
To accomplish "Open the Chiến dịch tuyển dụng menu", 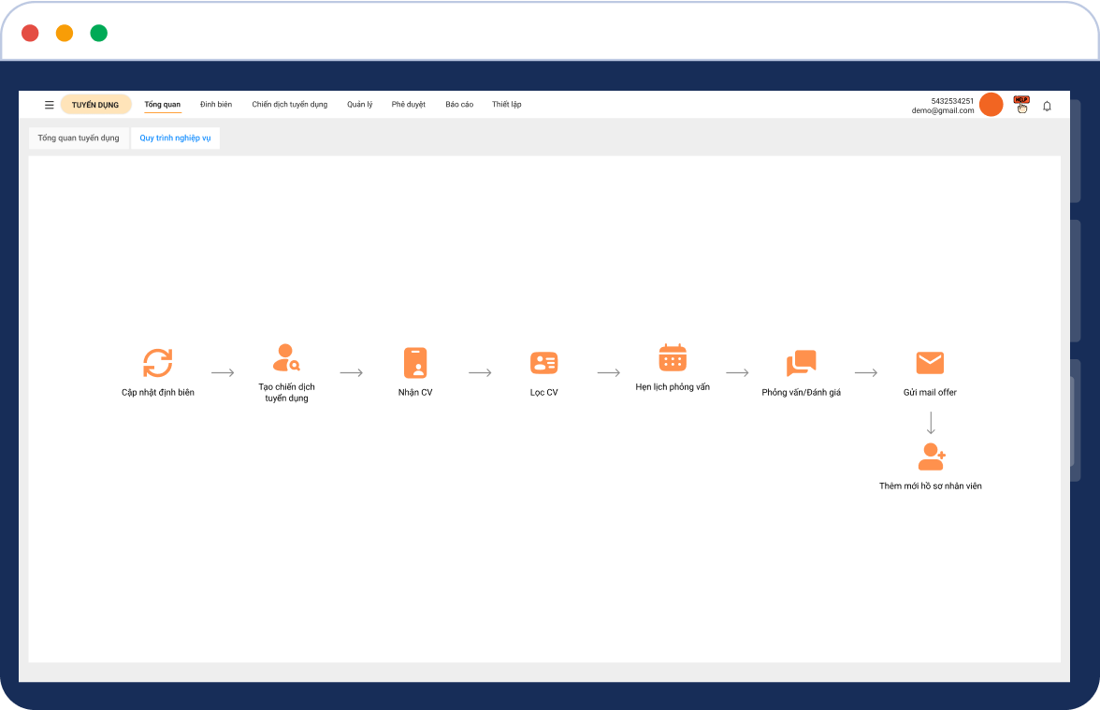I will (x=290, y=105).
